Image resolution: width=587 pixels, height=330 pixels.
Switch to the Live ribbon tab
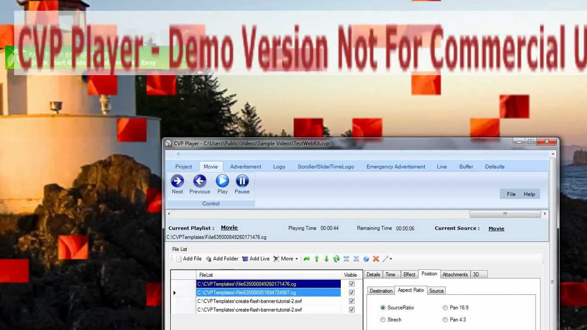442,167
